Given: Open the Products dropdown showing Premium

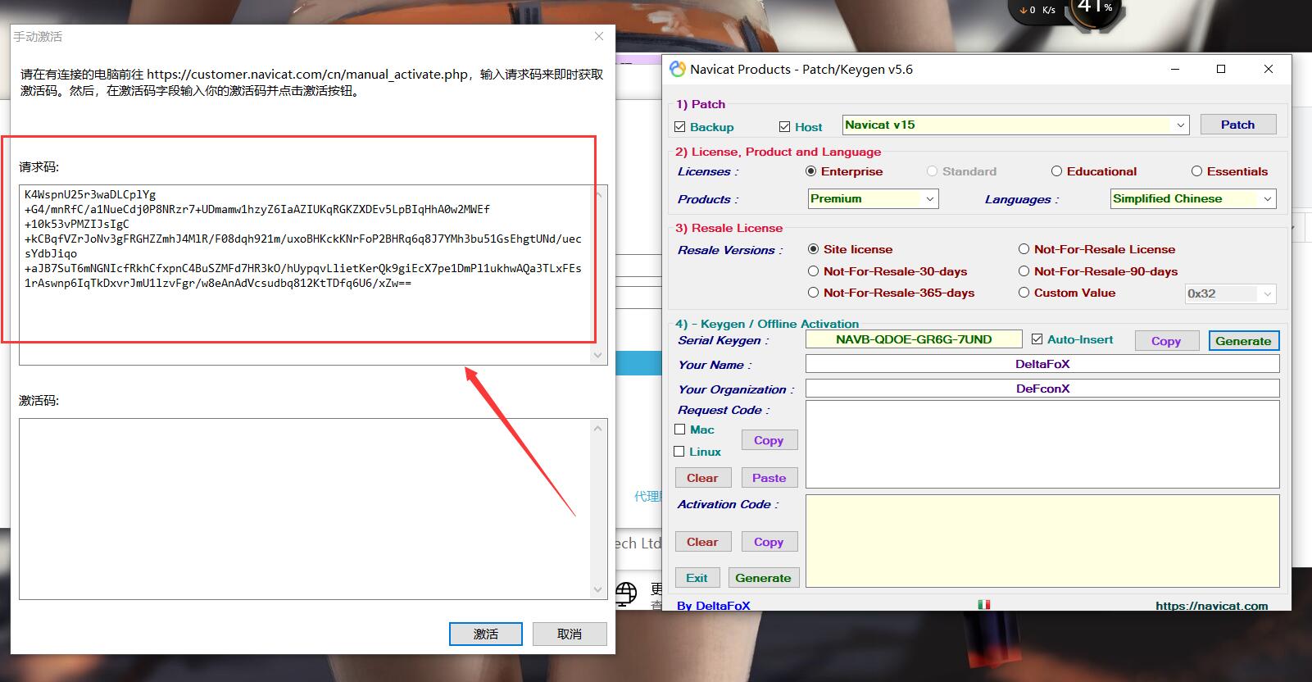Looking at the screenshot, I should pos(929,199).
